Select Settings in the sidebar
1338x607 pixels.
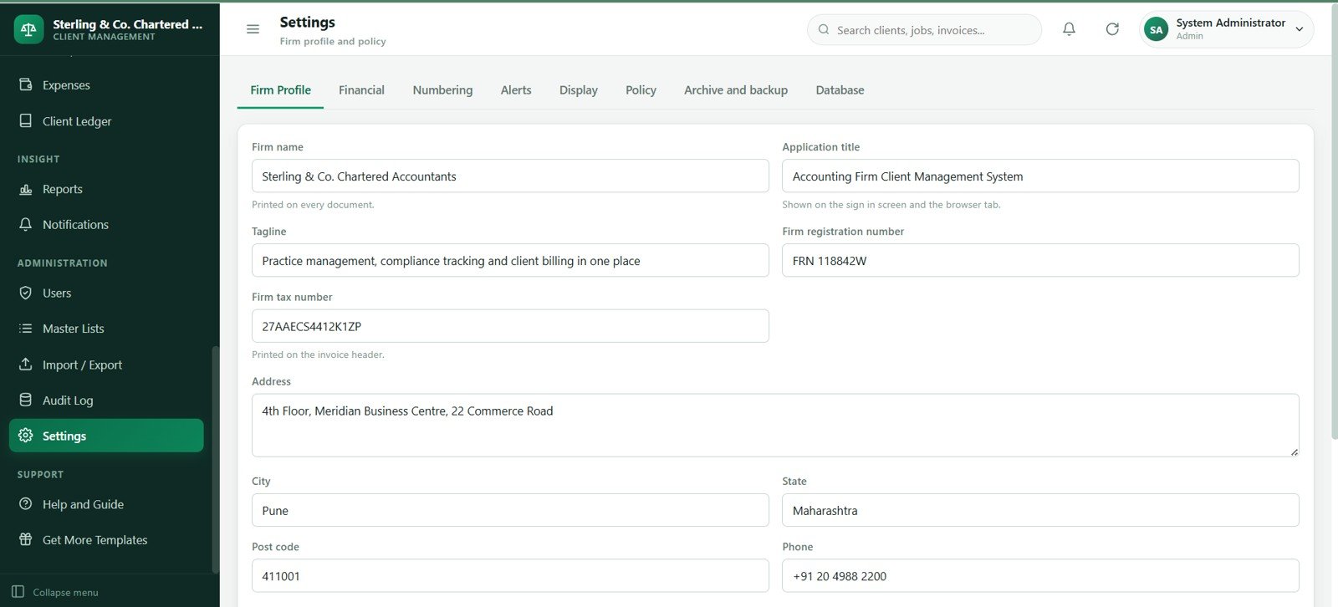[x=106, y=436]
